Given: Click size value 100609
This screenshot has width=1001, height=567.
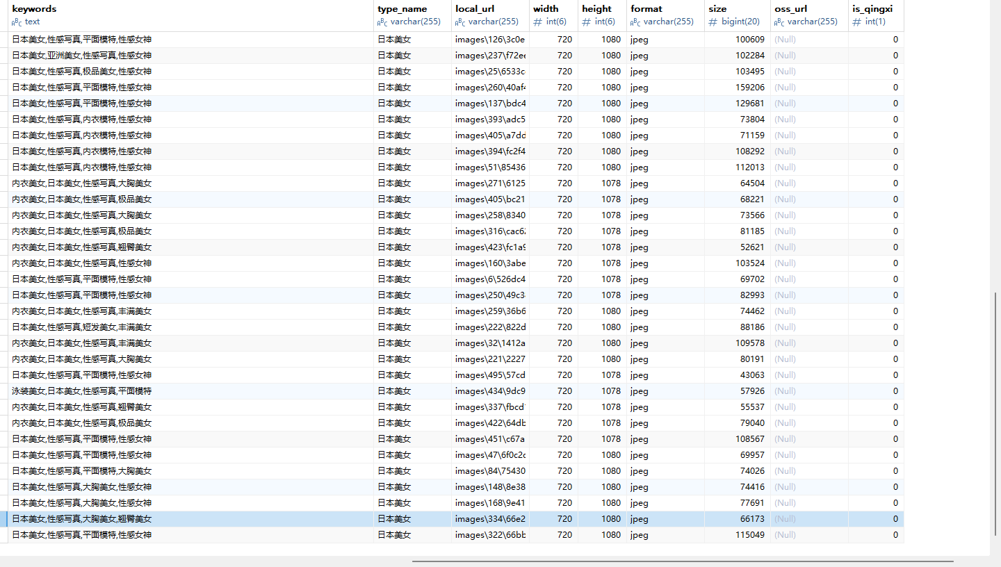Looking at the screenshot, I should [x=738, y=40].
